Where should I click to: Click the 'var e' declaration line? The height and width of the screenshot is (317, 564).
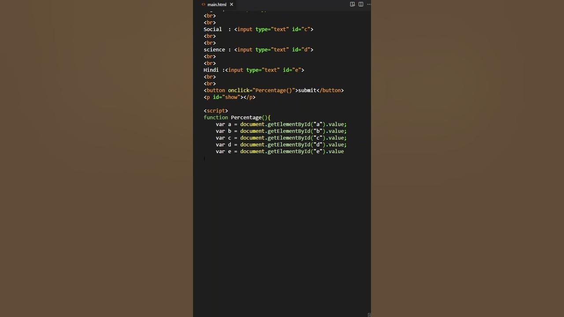280,151
